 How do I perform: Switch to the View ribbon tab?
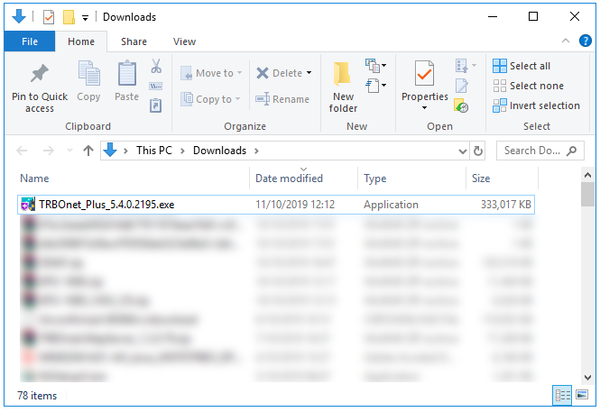(184, 41)
